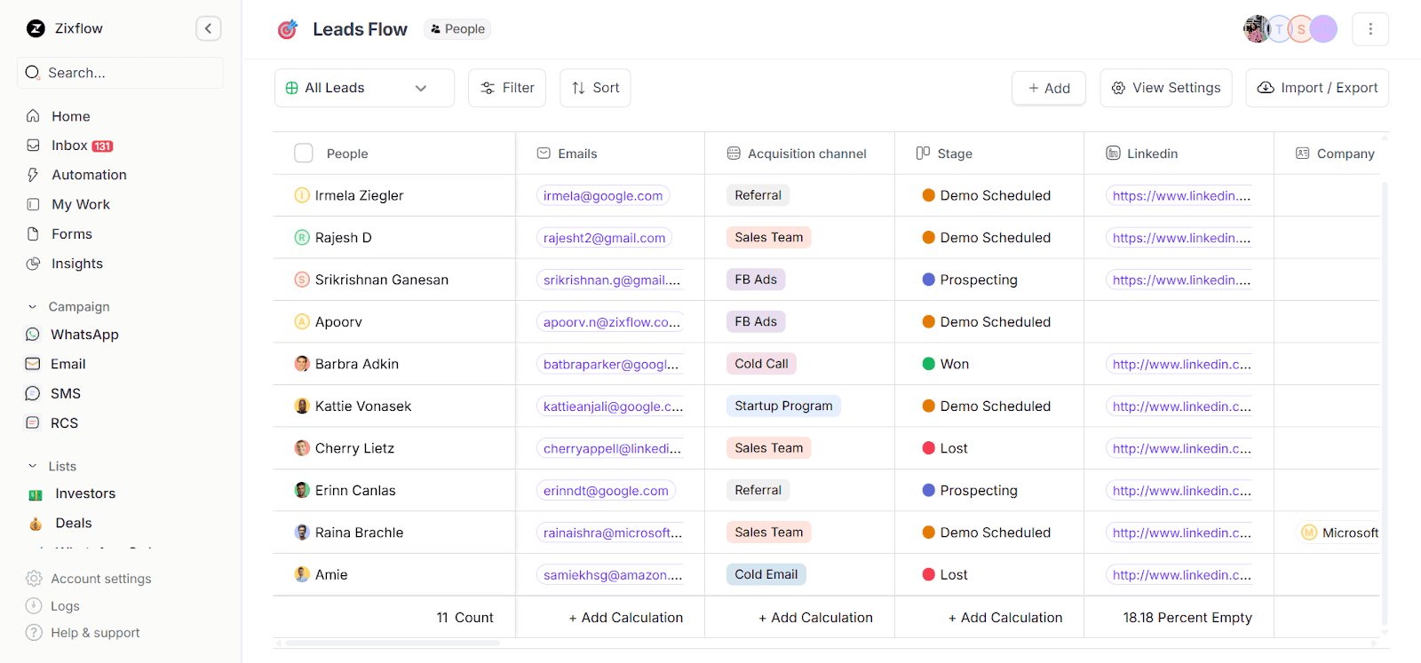Click the Email envelope icon

(x=33, y=364)
